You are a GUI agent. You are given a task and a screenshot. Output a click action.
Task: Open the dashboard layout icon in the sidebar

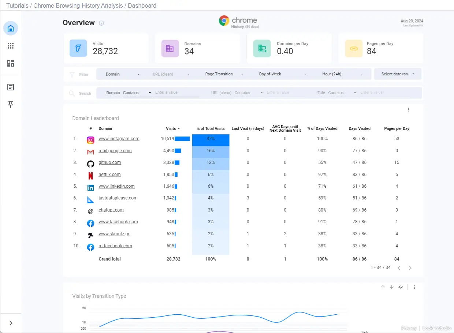pyautogui.click(x=11, y=63)
